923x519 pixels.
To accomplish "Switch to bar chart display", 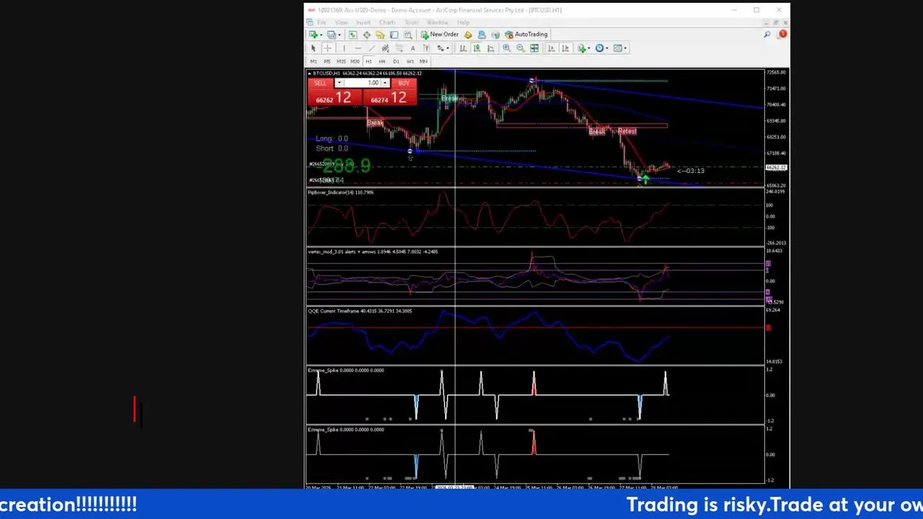I will [x=463, y=48].
